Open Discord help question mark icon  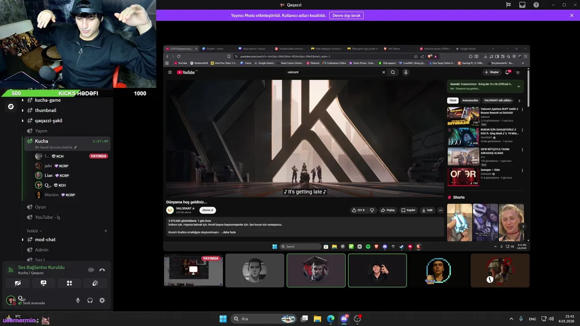point(536,5)
